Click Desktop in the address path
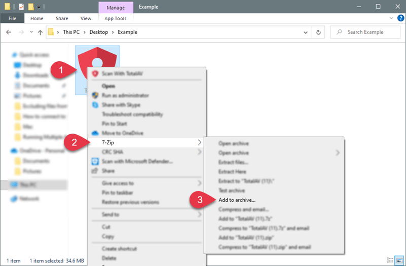Screen dimensions: 406x266 point(99,32)
